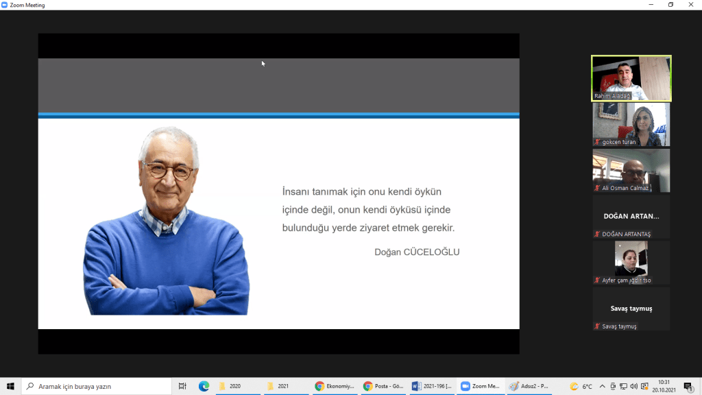
Task: Open the Adsız2 Paint taskbar item
Action: [x=529, y=386]
